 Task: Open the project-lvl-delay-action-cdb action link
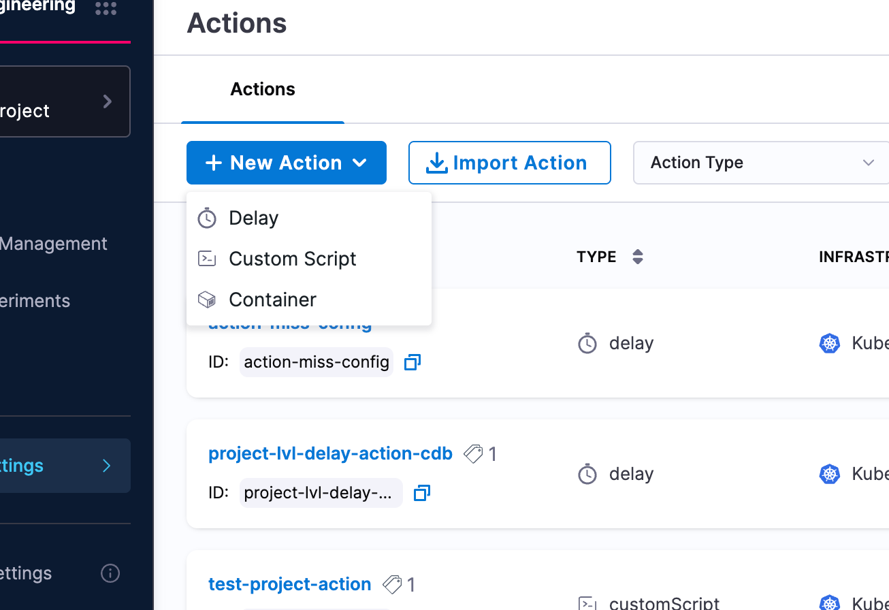pyautogui.click(x=330, y=453)
